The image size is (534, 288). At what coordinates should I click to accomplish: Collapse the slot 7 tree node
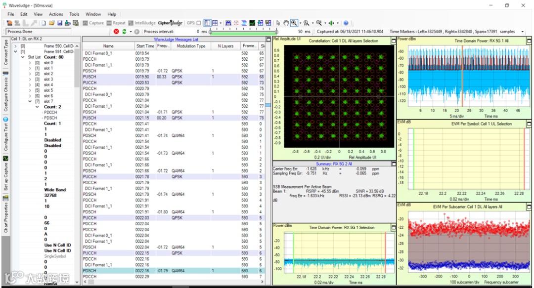[30, 101]
